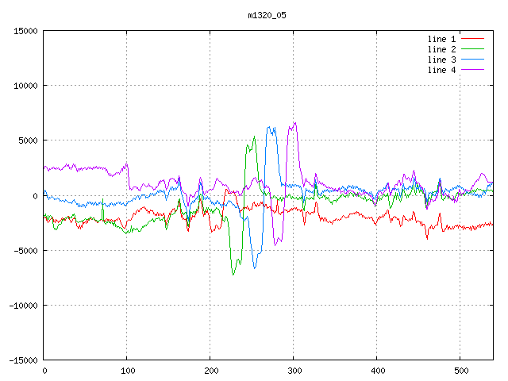Select the "line 1" legend label
Screen dimensions: 508x381
coord(442,39)
